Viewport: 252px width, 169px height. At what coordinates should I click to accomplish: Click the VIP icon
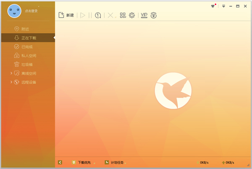[x=144, y=15]
